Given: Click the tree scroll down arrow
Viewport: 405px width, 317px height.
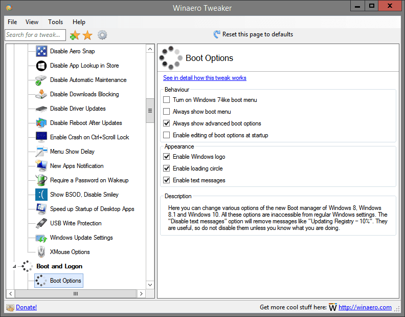Looking at the screenshot, I should (150, 285).
